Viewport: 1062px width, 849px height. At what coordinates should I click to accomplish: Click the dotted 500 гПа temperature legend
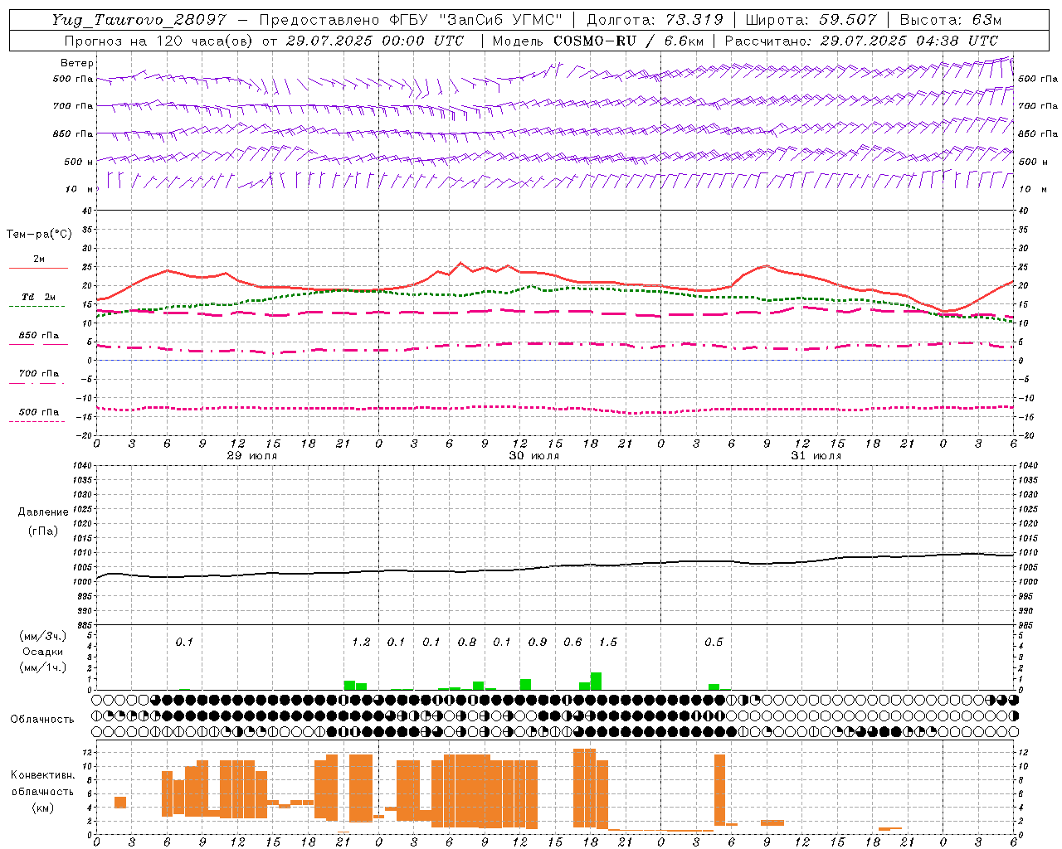(37, 421)
